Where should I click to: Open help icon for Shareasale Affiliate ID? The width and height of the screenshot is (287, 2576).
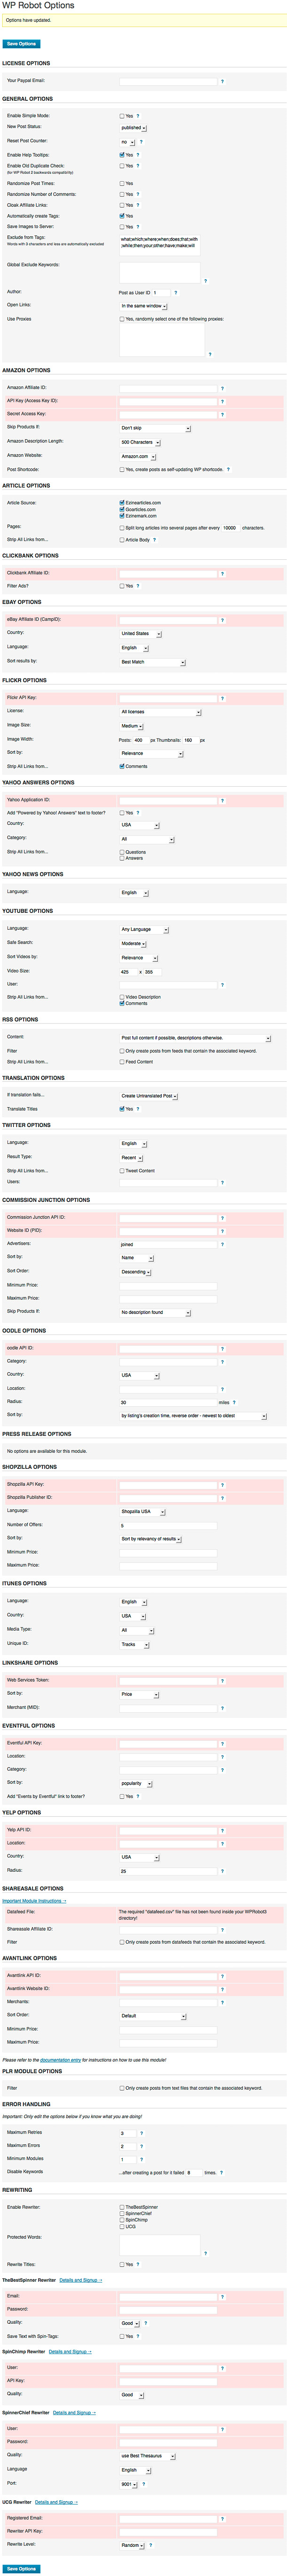(x=222, y=1930)
